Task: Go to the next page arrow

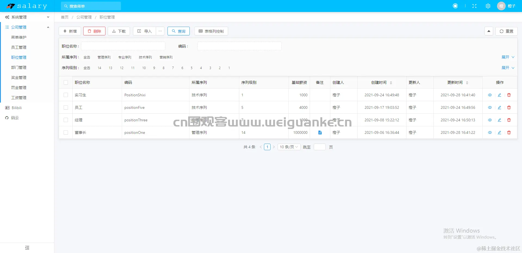Action: tap(274, 147)
